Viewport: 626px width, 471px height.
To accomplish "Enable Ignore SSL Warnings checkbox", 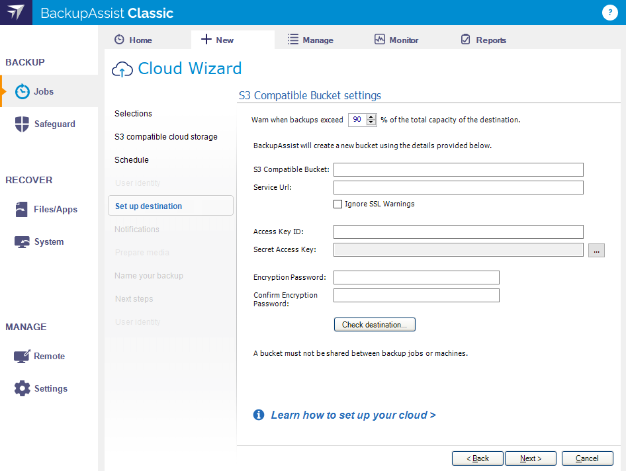I will (337, 204).
